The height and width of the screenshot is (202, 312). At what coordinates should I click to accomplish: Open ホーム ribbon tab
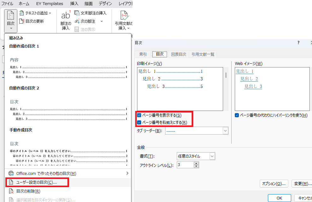[x=24, y=3]
